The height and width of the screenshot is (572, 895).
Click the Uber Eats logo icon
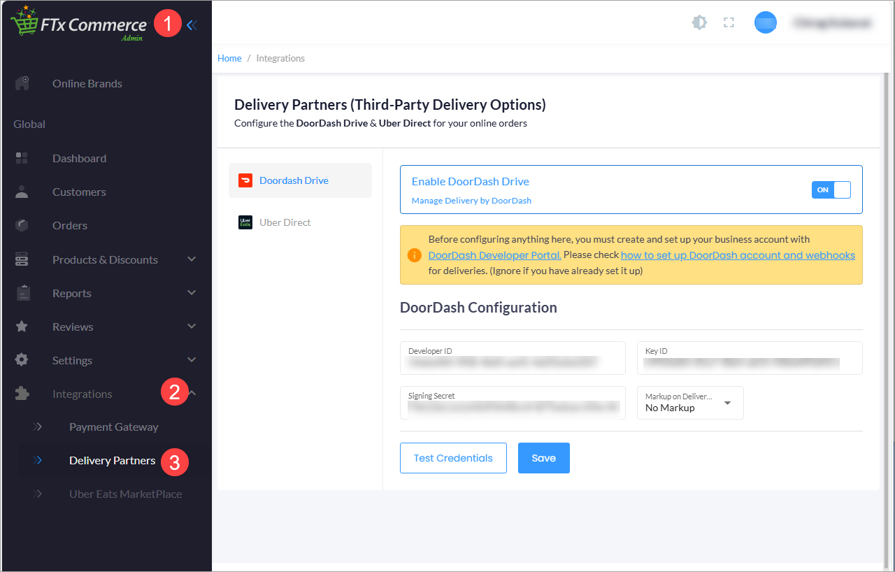[245, 222]
